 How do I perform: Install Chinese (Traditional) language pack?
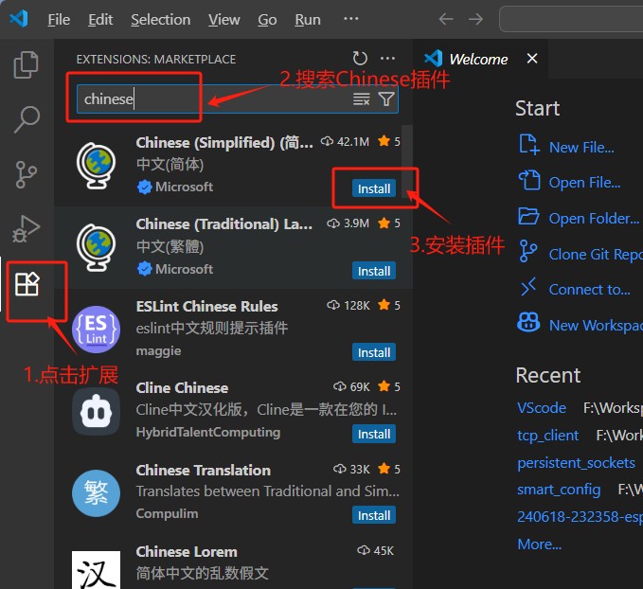[x=373, y=271]
